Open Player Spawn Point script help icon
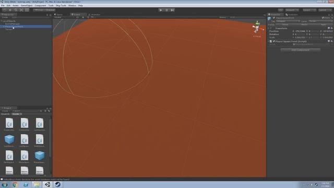Image resolution: width=334 pixels, height=188 pixels. click(329, 41)
